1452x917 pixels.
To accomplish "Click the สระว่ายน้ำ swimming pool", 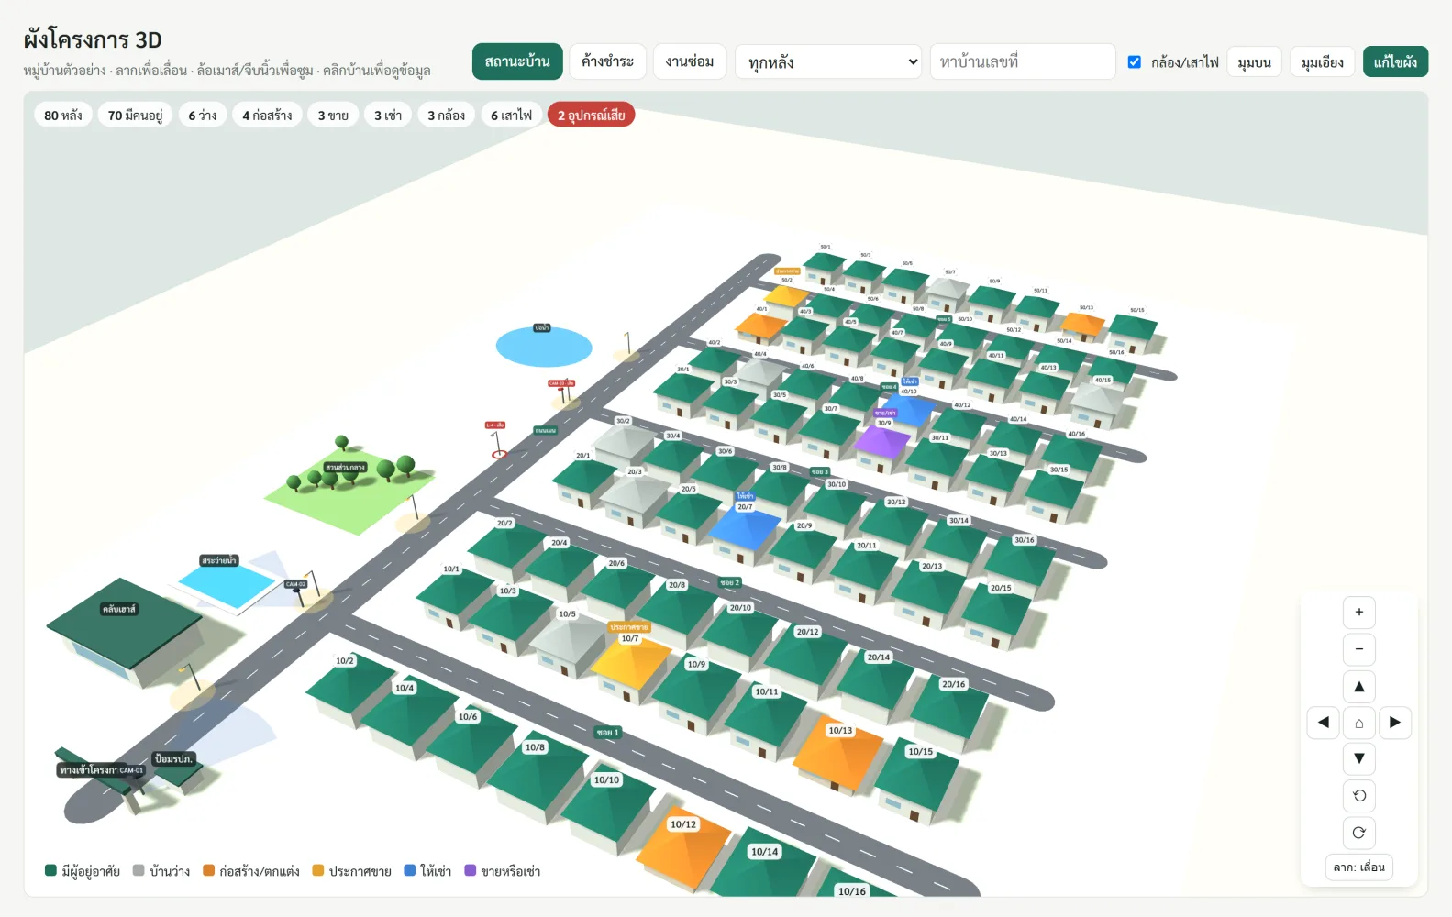I will pos(227,583).
